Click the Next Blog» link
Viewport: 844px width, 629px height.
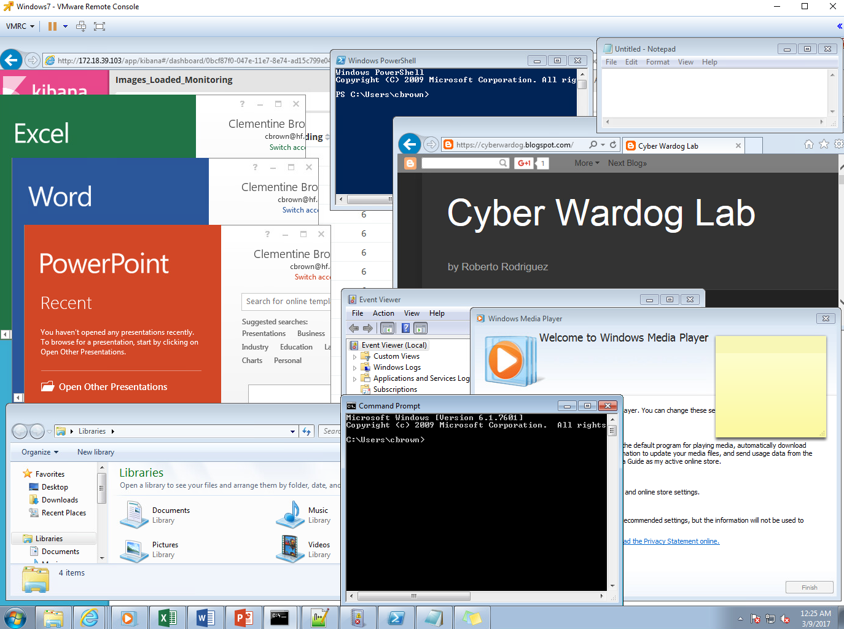tap(627, 163)
